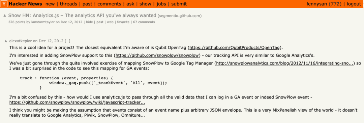
Task: Collapse alexatkeplar's comment thread
Action: pos(68,41)
